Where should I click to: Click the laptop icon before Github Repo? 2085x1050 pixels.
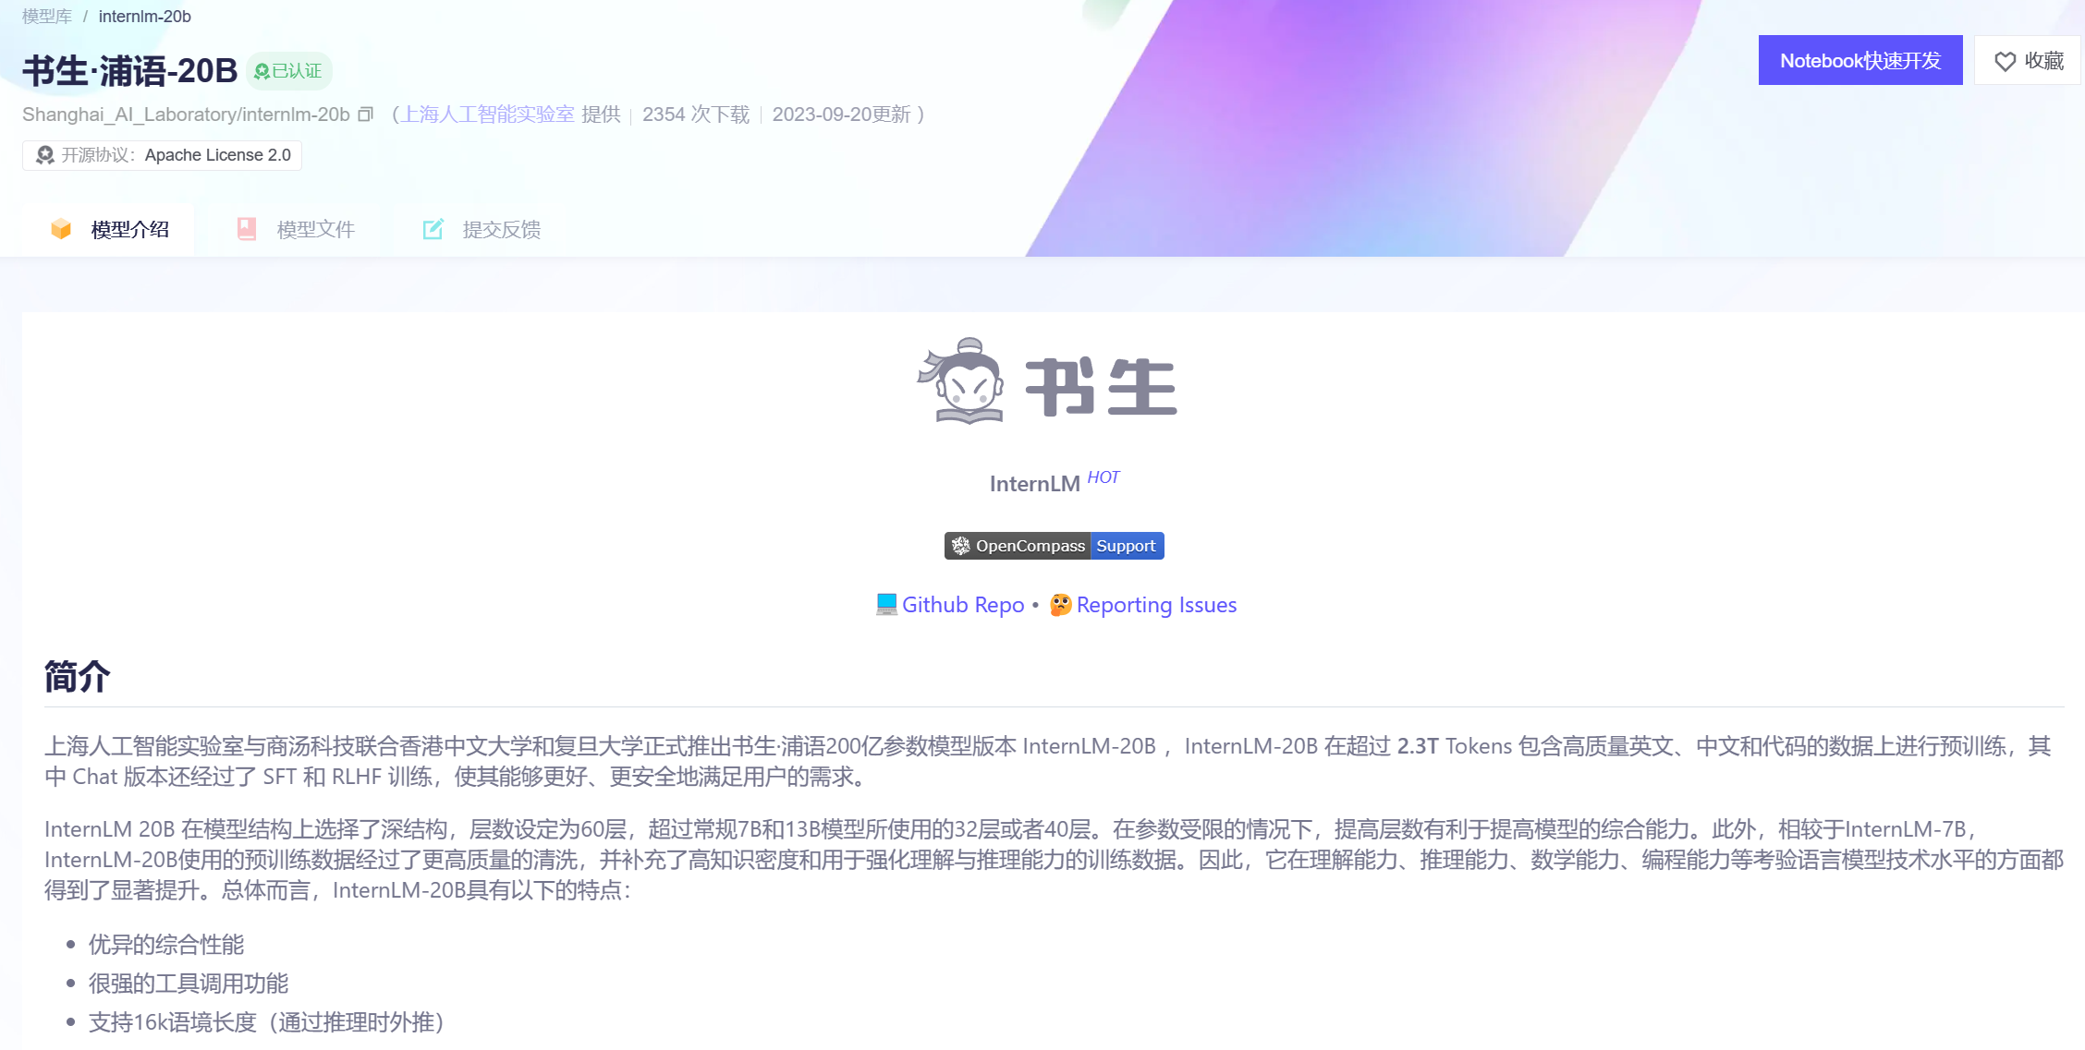click(x=886, y=605)
